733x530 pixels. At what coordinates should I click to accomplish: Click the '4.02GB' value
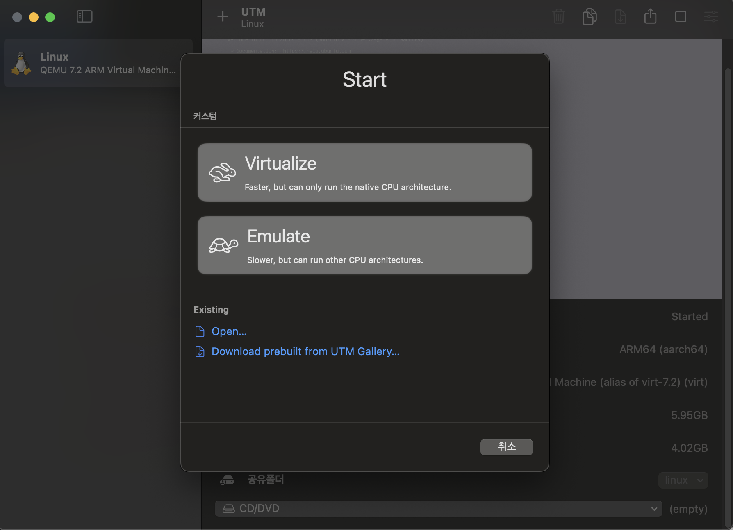pos(690,448)
